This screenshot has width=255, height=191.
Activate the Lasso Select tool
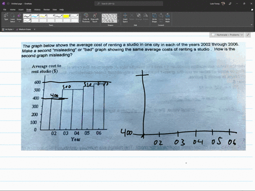[13, 18]
